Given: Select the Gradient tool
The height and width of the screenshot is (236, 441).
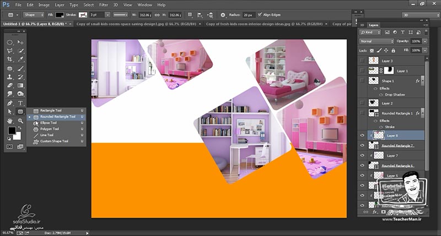Looking at the screenshot, I should pyautogui.click(x=20, y=85).
